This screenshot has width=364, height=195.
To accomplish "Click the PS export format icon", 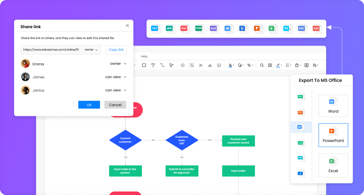I will point(287,29).
